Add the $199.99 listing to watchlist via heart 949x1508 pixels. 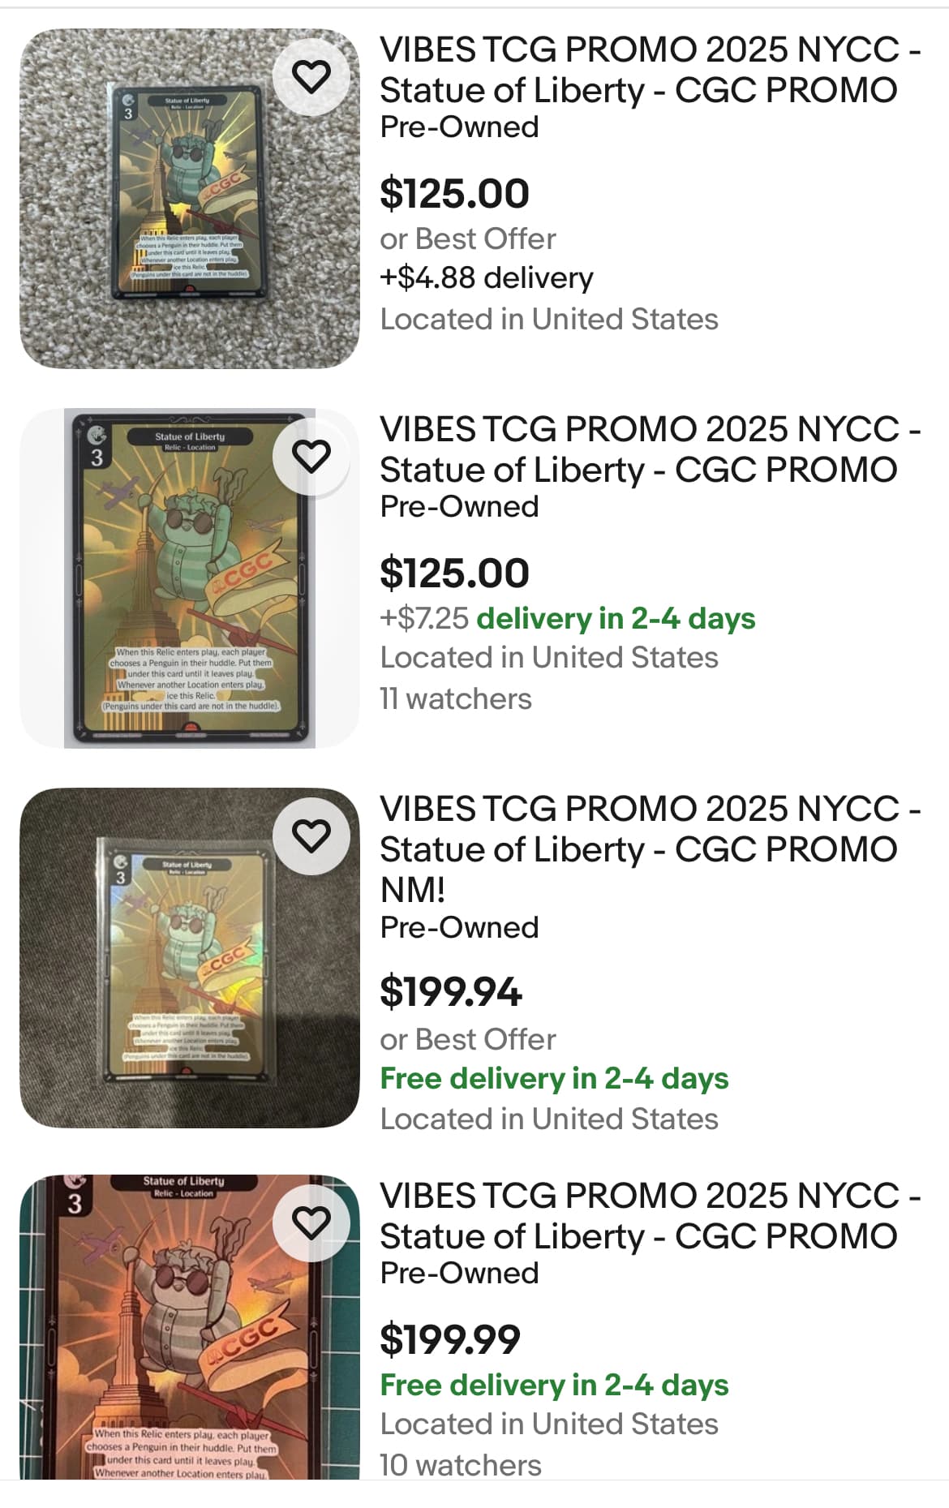(x=311, y=1223)
